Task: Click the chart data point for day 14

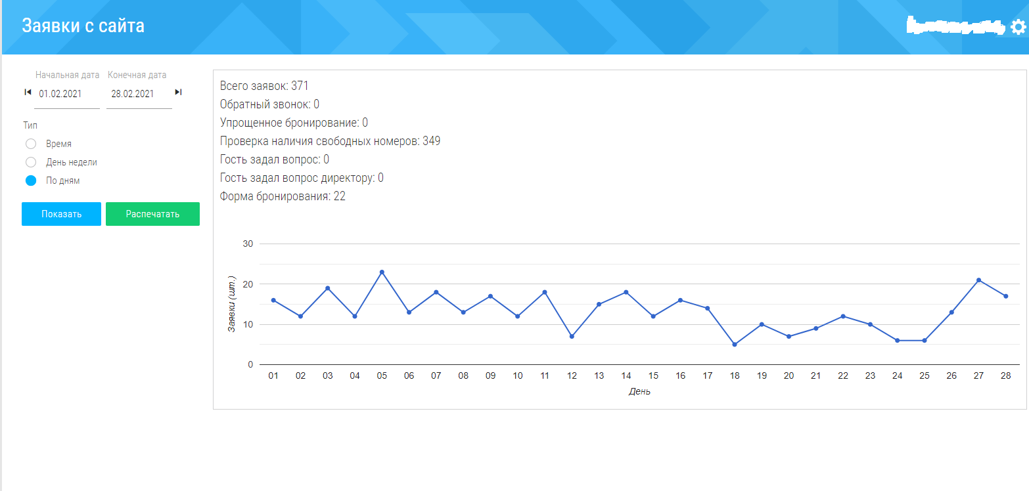Action: tap(626, 292)
